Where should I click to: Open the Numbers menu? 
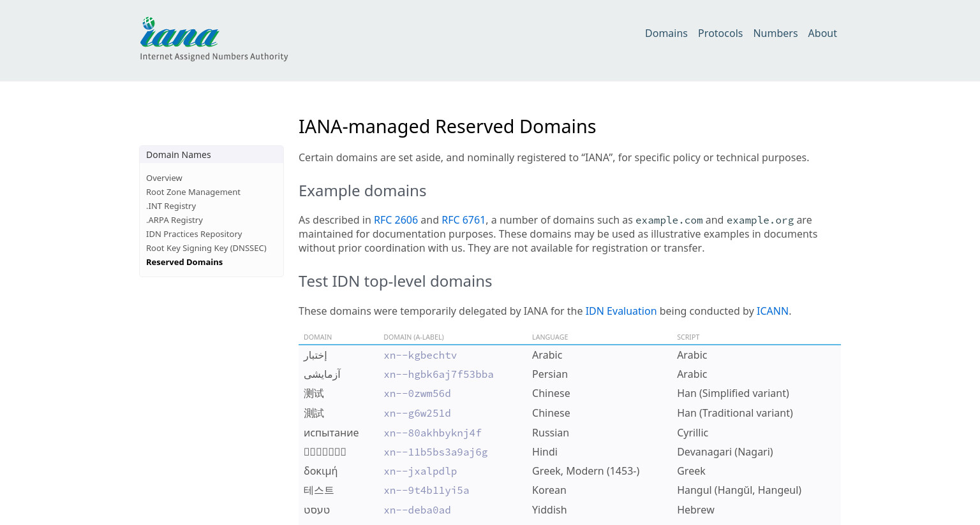[x=775, y=33]
